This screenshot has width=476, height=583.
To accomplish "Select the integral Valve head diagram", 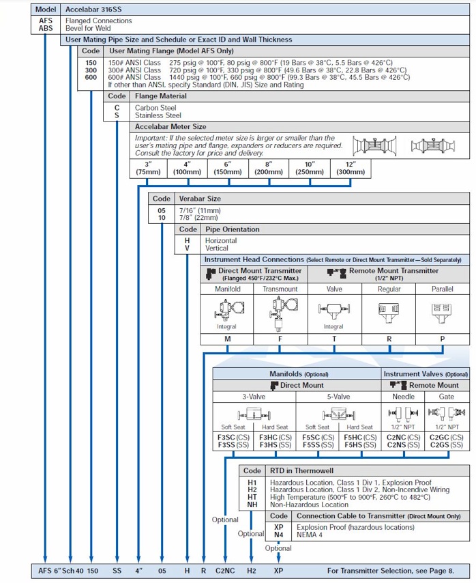I will pyautogui.click(x=333, y=311).
